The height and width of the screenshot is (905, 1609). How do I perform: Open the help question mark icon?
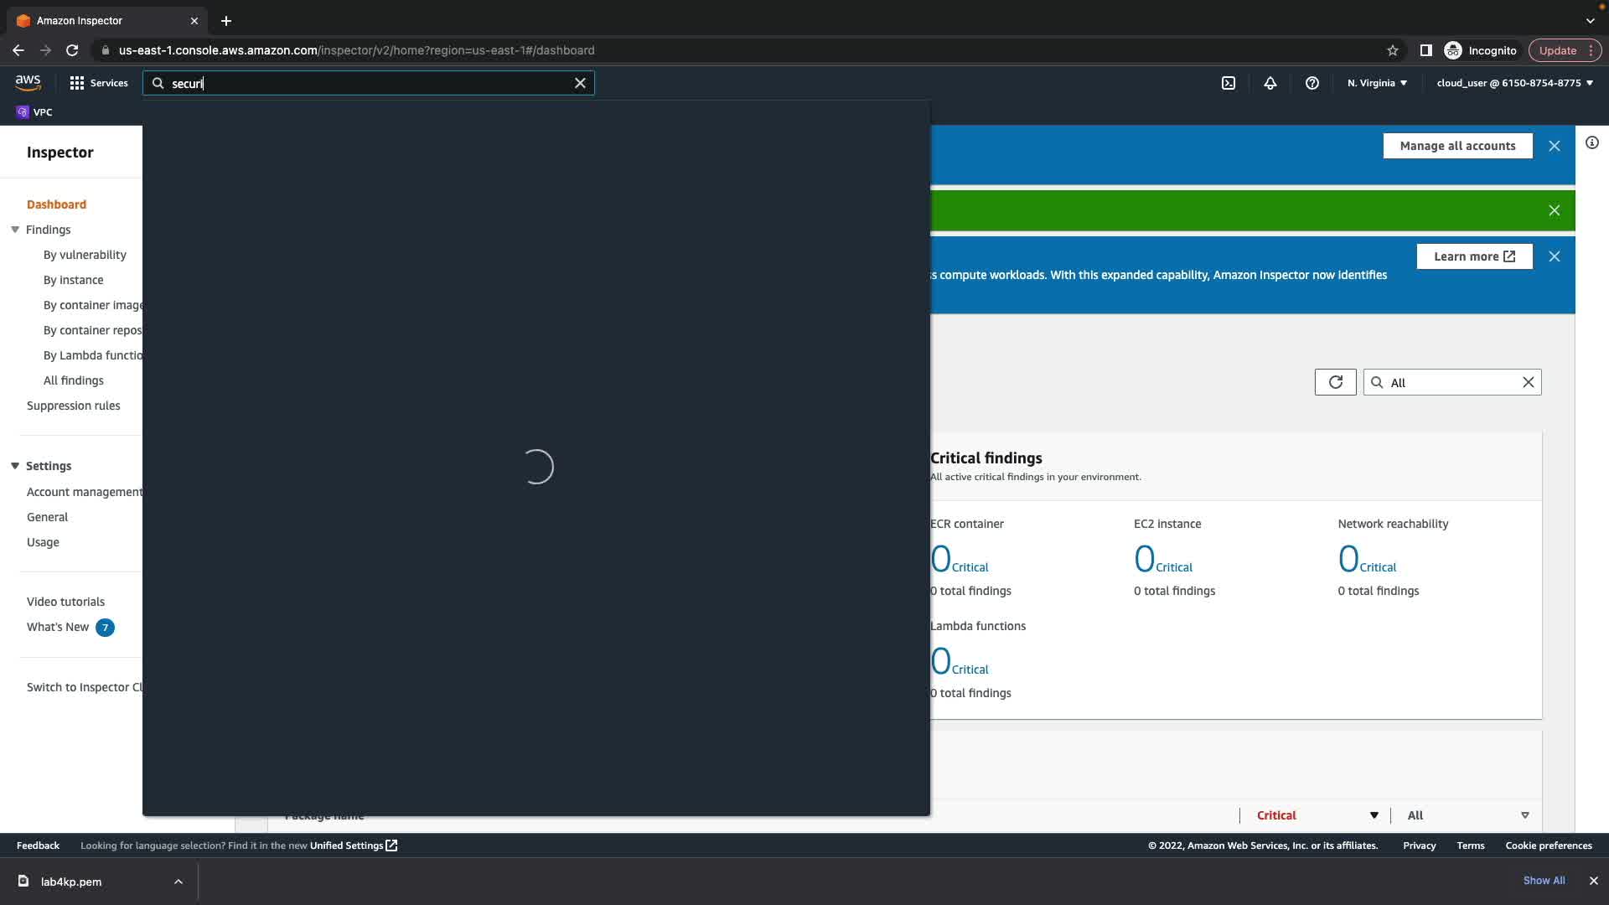pos(1312,83)
